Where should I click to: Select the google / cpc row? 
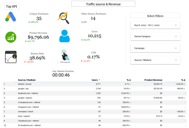click(94, 89)
